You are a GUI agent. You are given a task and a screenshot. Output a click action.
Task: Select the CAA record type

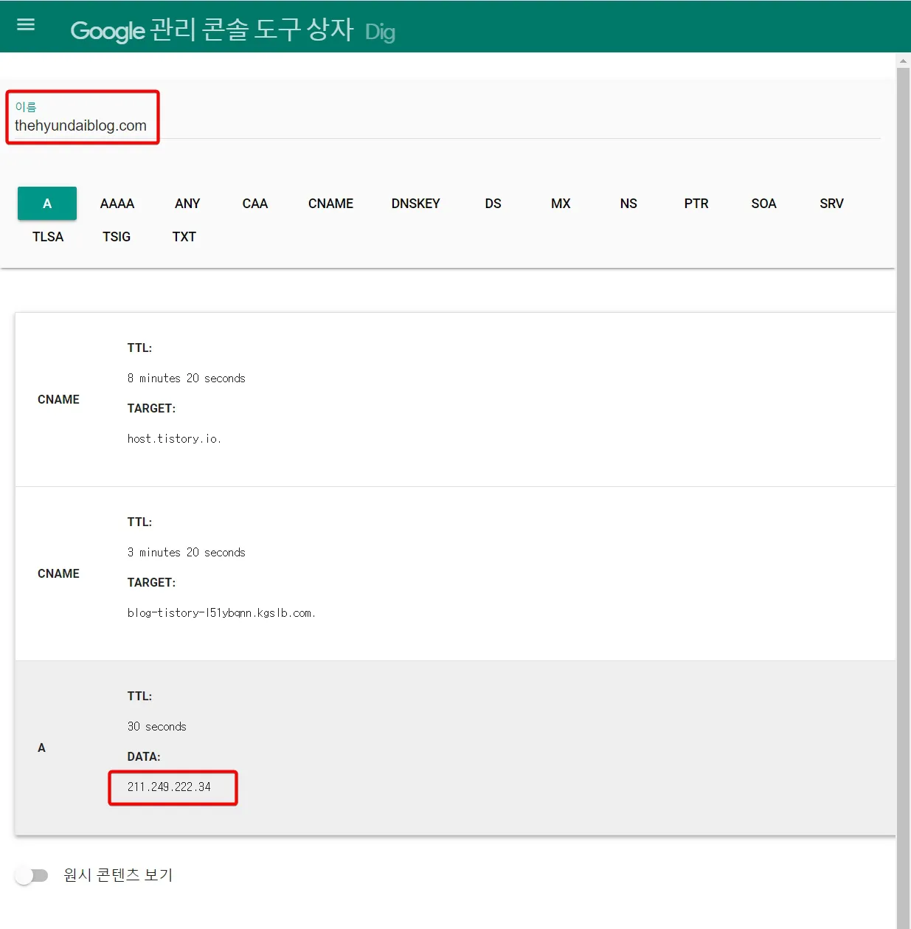pyautogui.click(x=255, y=204)
